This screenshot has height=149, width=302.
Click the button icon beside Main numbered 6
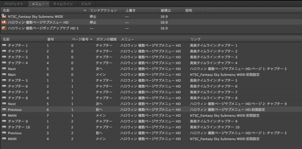[x=4, y=74]
